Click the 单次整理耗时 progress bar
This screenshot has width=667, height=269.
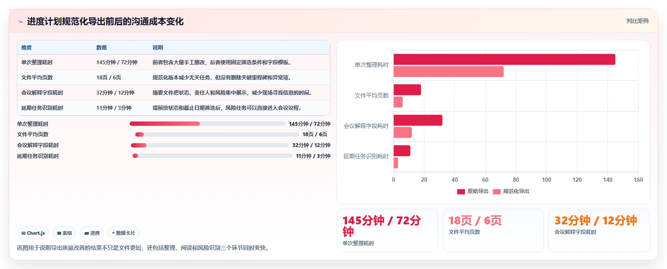coord(207,124)
